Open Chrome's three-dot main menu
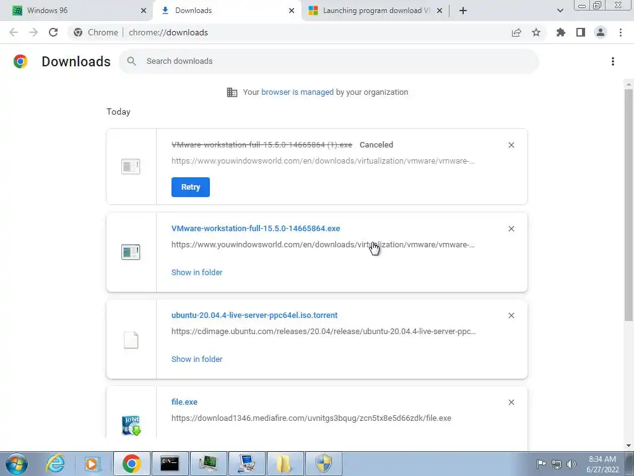The width and height of the screenshot is (634, 476). click(x=620, y=32)
